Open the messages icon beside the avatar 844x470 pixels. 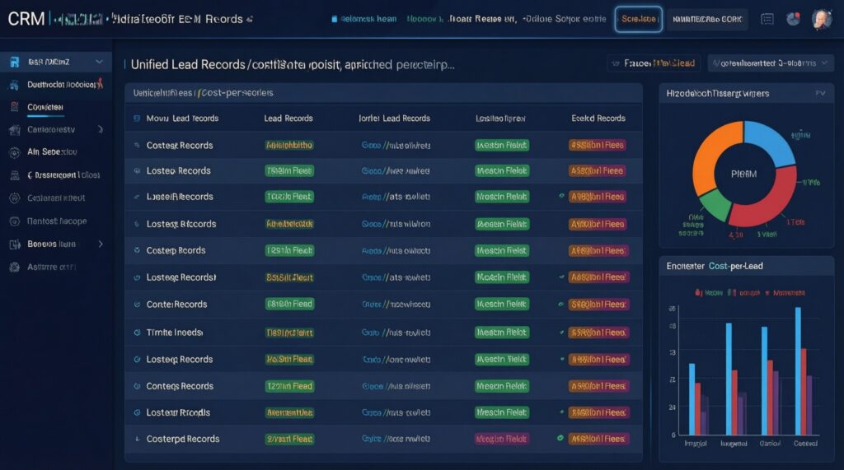tap(767, 19)
